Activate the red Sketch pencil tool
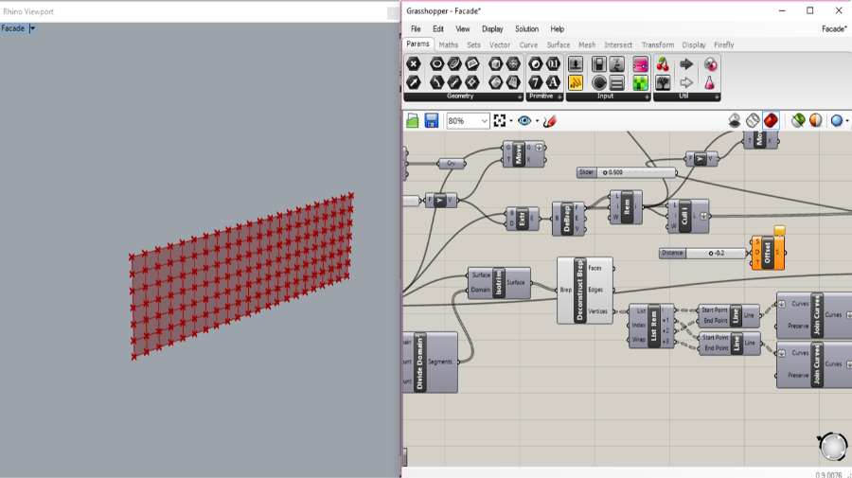The height and width of the screenshot is (478, 852). point(549,120)
